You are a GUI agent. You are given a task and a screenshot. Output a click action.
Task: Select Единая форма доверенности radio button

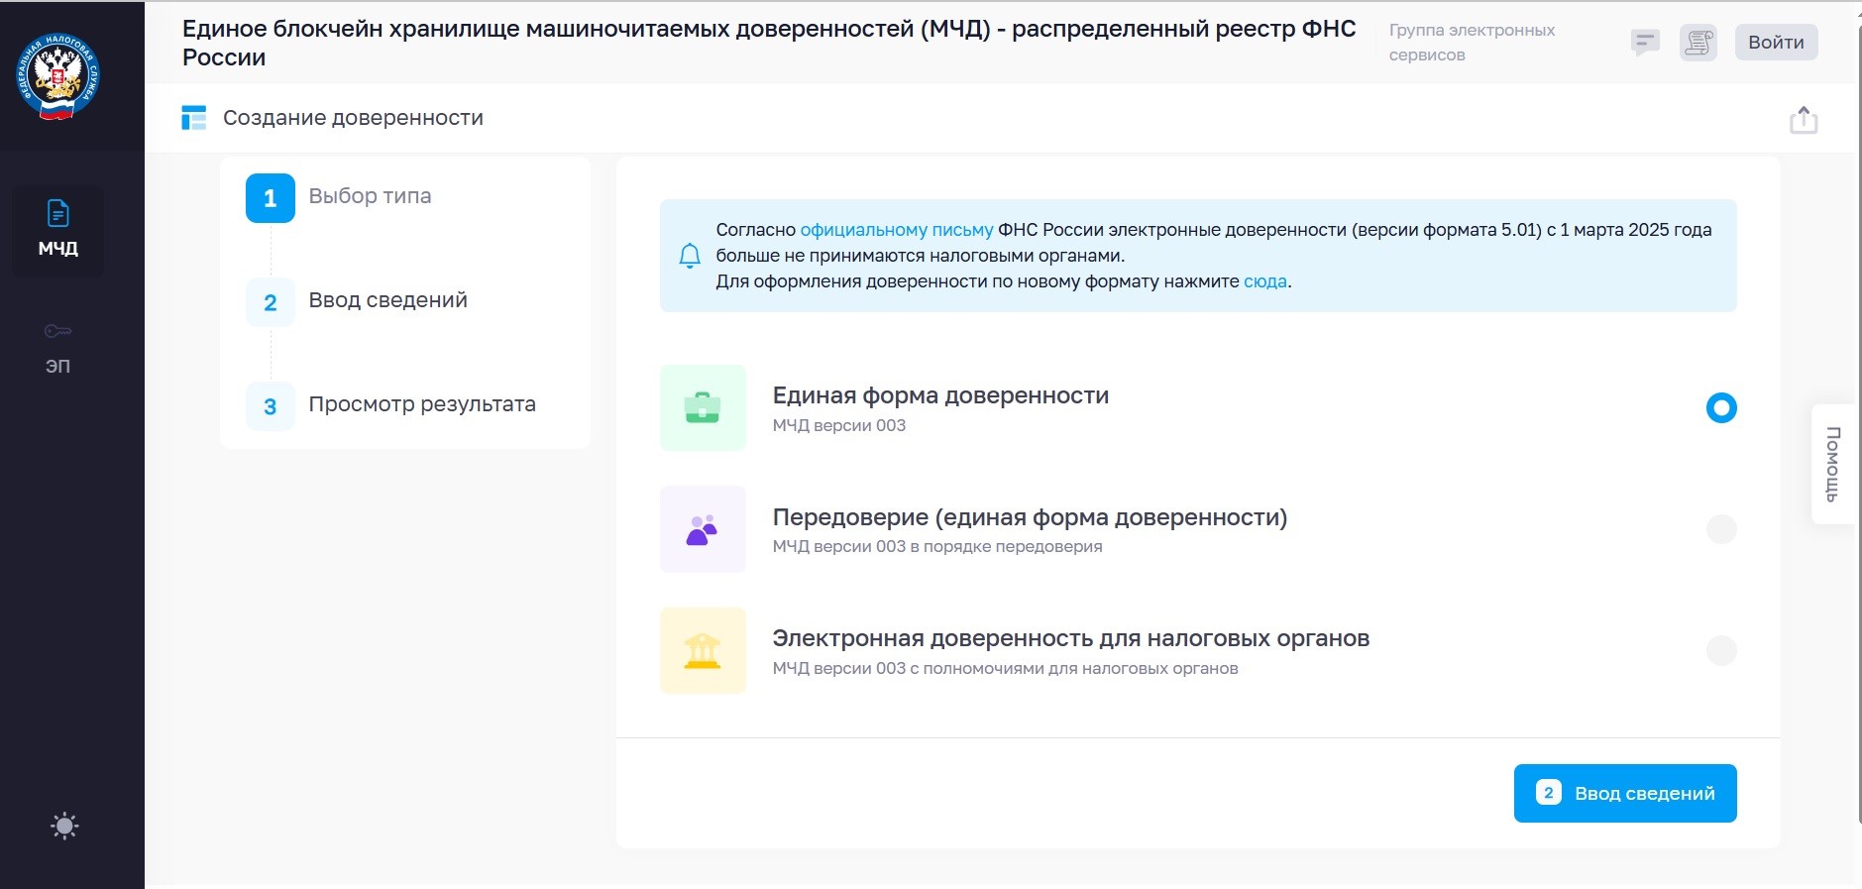(1720, 407)
